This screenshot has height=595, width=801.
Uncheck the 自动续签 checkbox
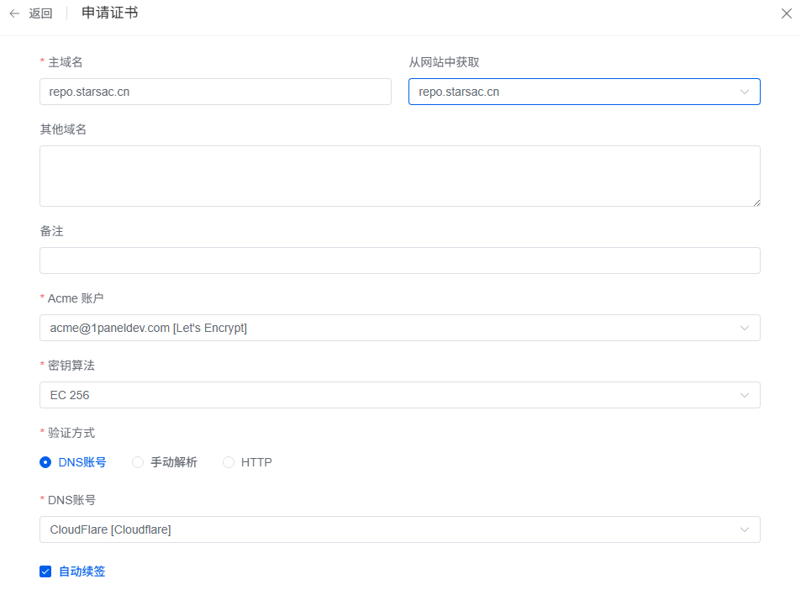(45, 571)
